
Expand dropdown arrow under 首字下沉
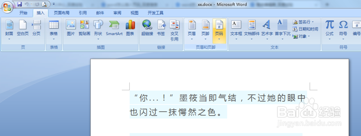point(283,39)
